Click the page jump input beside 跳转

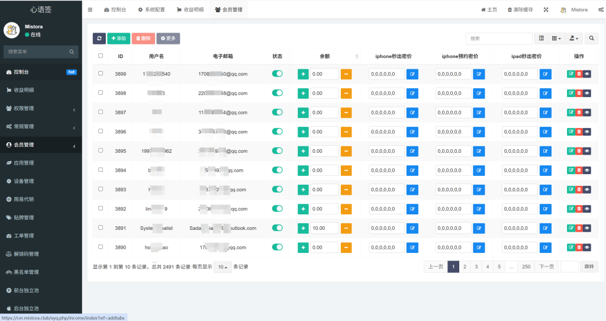coord(569,267)
